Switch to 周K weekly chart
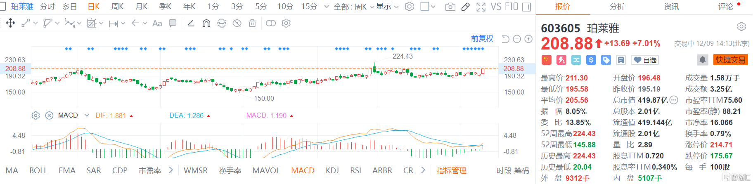The width and height of the screenshot is (753, 184). click(x=118, y=7)
